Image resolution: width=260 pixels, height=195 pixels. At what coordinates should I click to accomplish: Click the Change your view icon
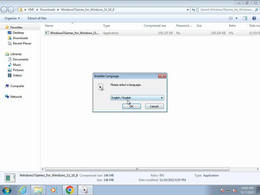(231, 18)
